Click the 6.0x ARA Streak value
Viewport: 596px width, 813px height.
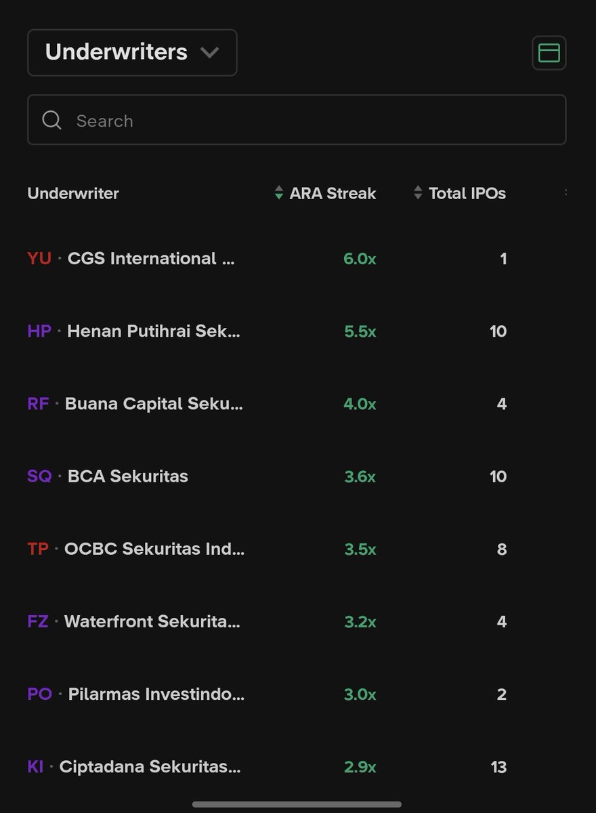pyautogui.click(x=360, y=258)
